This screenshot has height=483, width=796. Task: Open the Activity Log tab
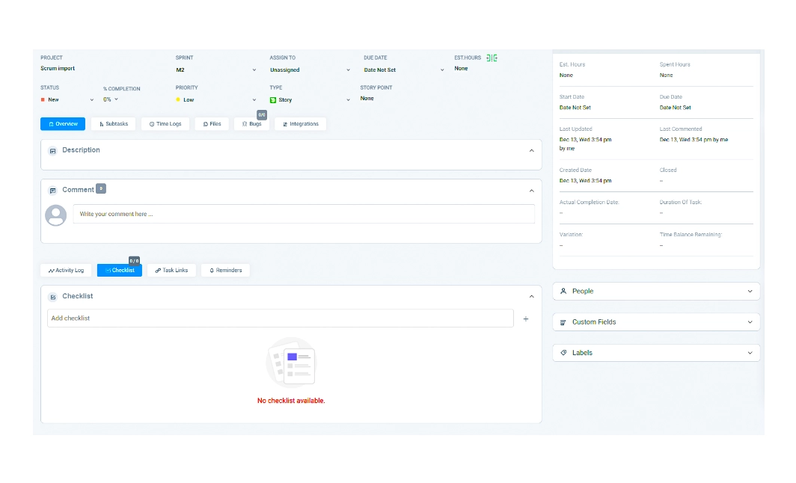point(67,271)
